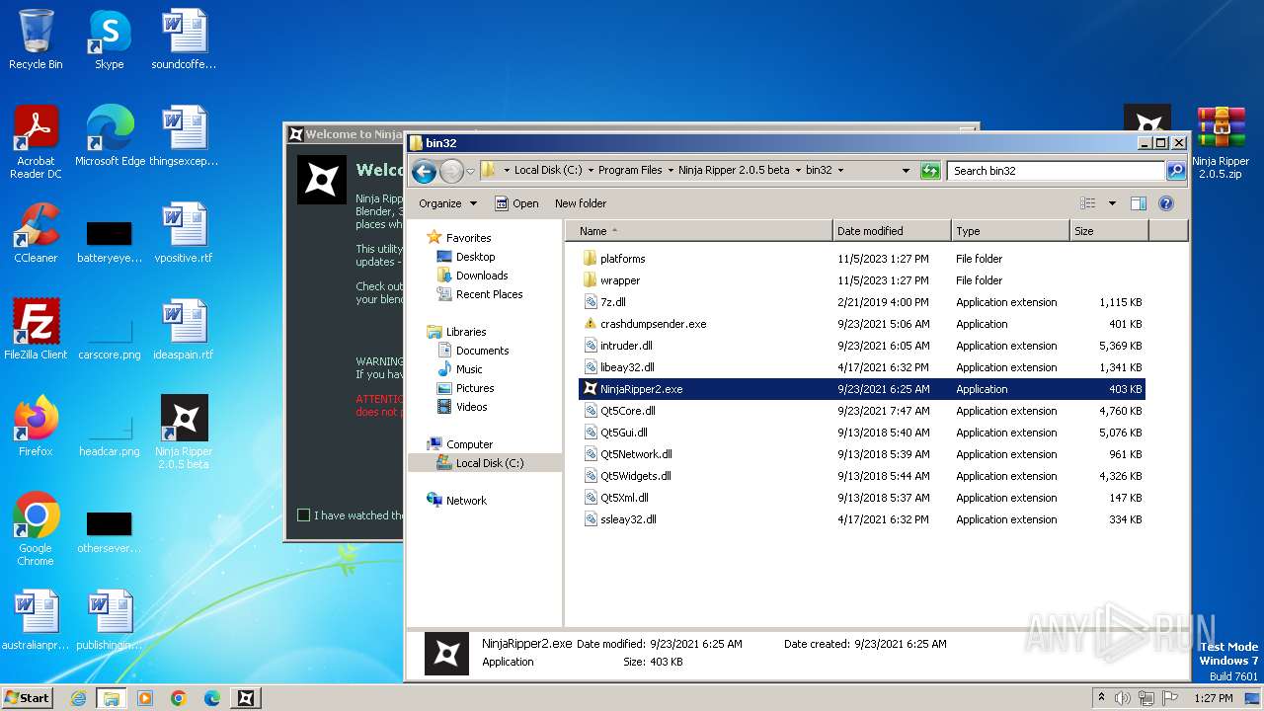
Task: Toggle the preview pane button
Action: [1138, 203]
